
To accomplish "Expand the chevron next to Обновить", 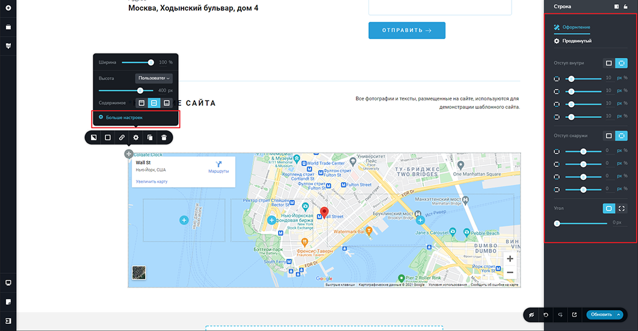I will (x=619, y=315).
